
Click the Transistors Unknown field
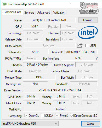pyautogui.click(x=68, y=39)
